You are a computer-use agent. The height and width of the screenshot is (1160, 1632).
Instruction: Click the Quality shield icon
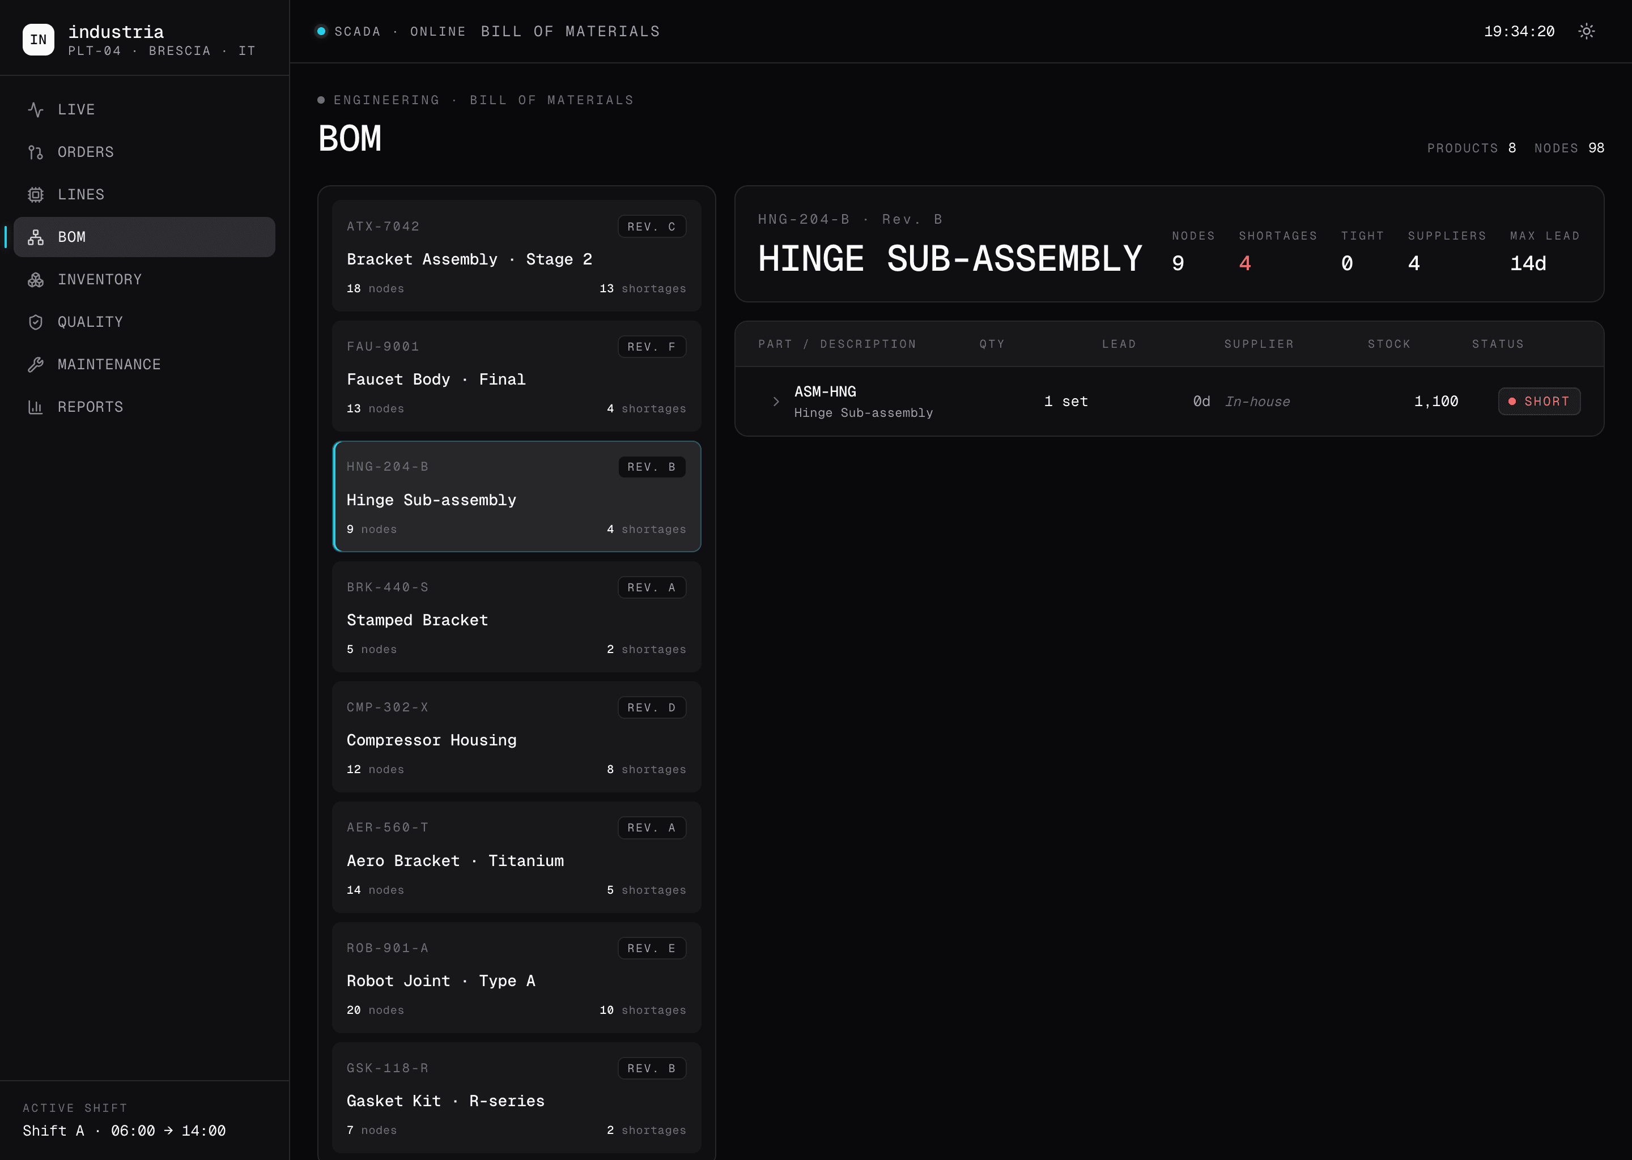point(36,322)
